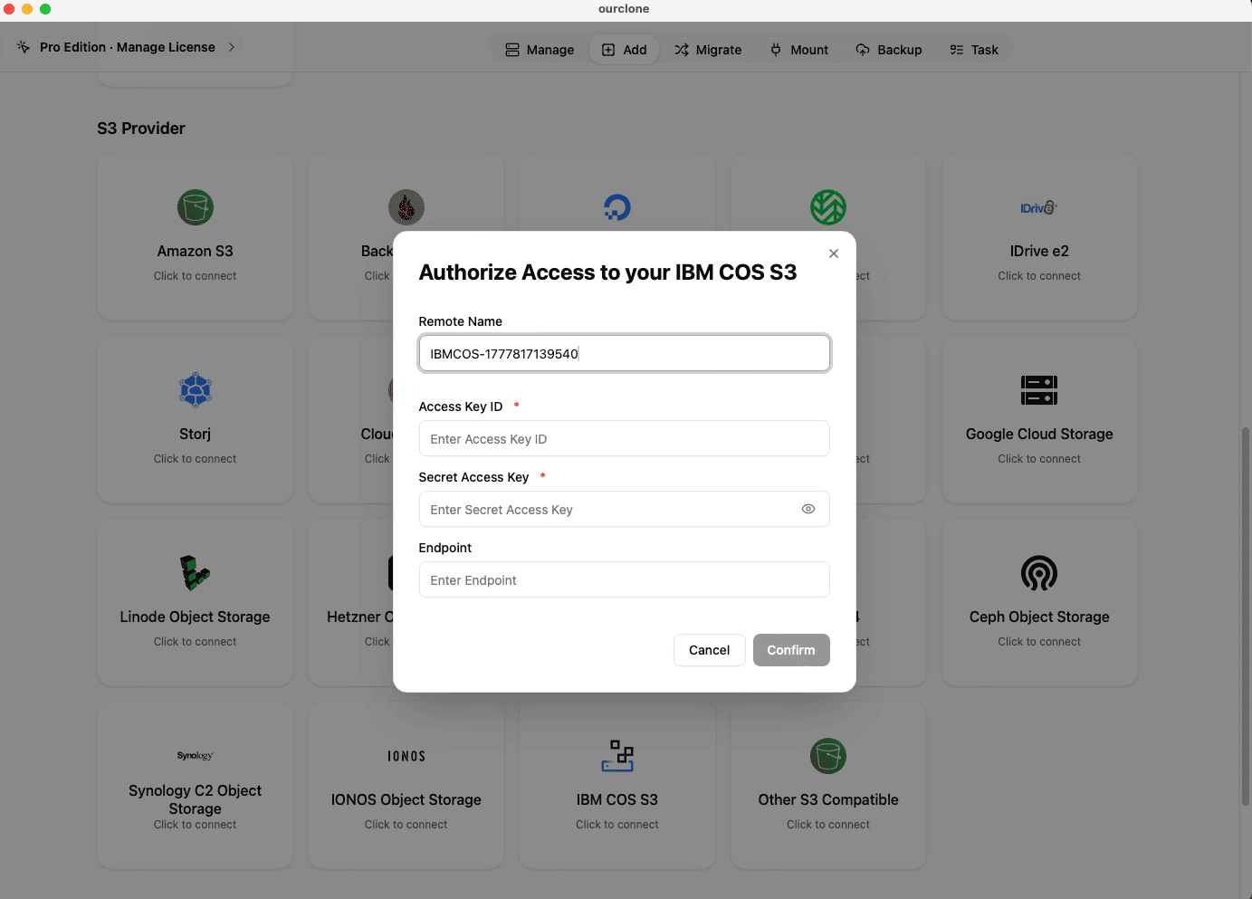Toggle Secret Access Key visibility eye icon
Image resolution: width=1252 pixels, height=899 pixels.
[808, 509]
